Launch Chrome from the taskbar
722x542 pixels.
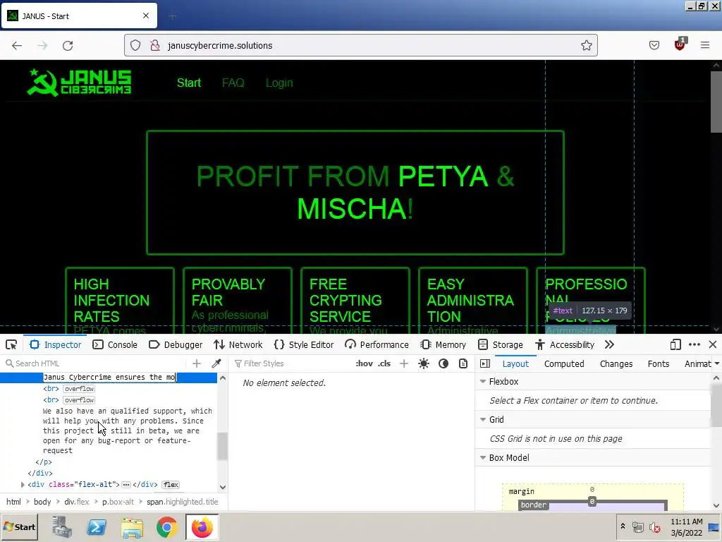tap(166, 526)
